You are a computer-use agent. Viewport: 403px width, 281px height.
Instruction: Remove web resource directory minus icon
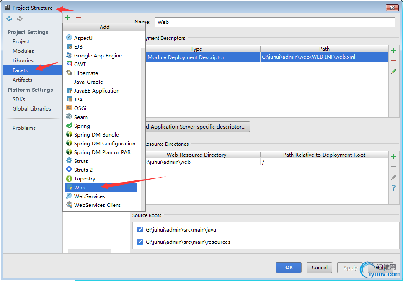(393, 167)
